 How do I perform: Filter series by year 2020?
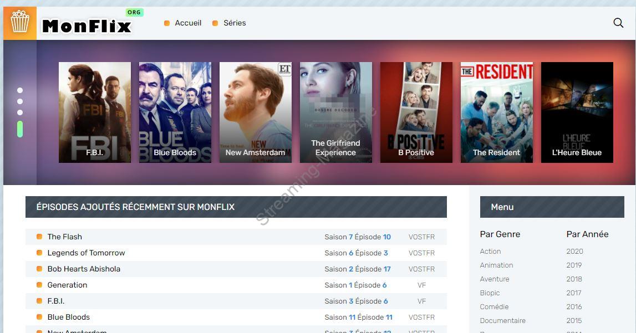(574, 251)
